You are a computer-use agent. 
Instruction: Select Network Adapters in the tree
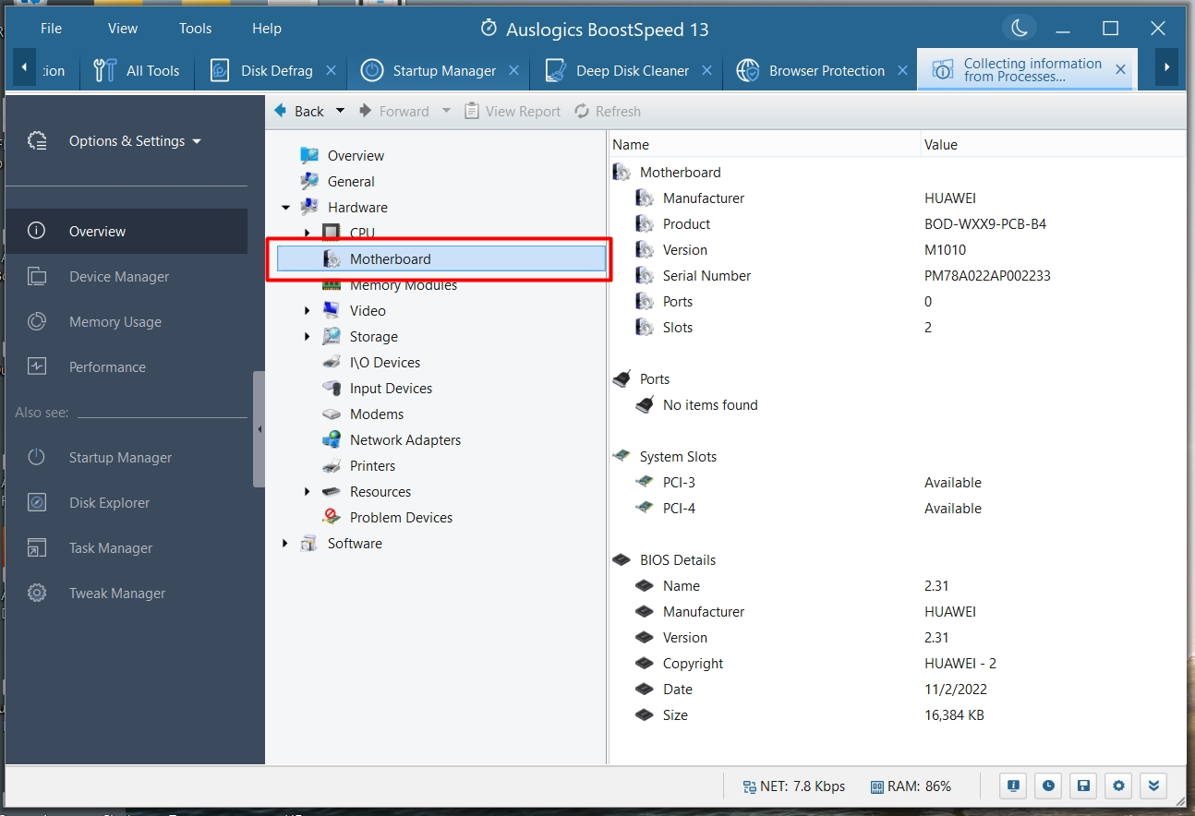(x=404, y=440)
